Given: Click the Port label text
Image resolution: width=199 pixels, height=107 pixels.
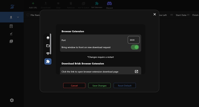Looking at the screenshot, I should pos(64,40).
